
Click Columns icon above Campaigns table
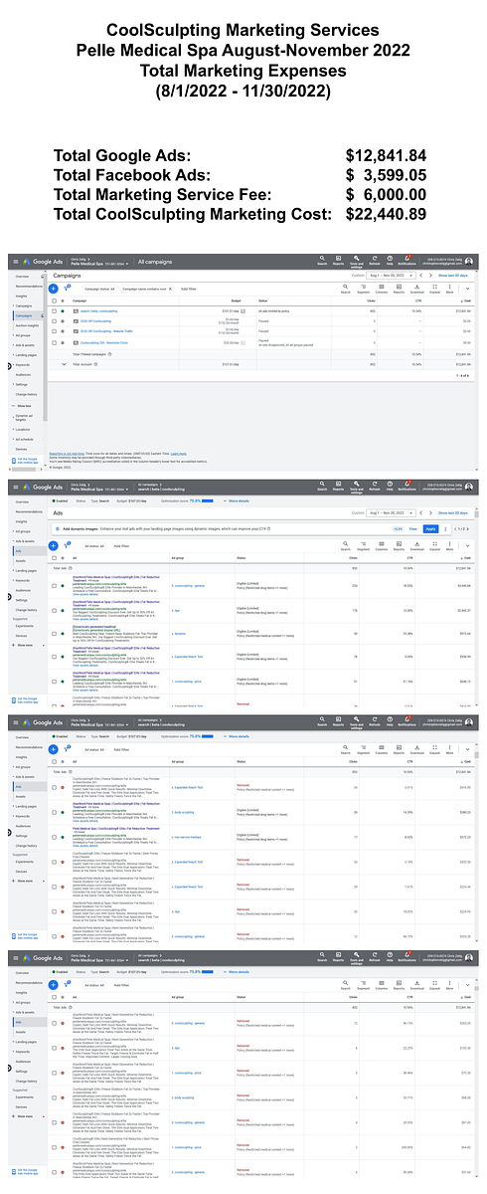coord(381,289)
